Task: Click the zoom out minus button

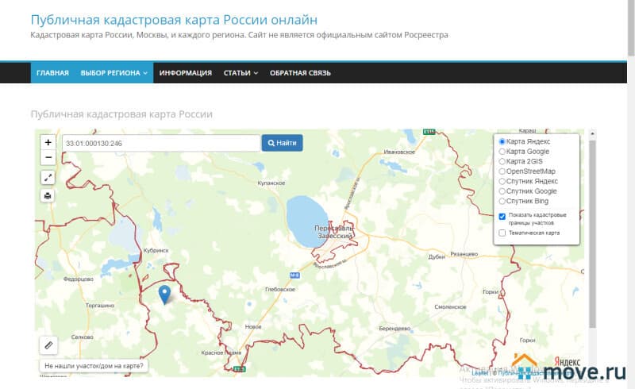Action: tap(48, 157)
